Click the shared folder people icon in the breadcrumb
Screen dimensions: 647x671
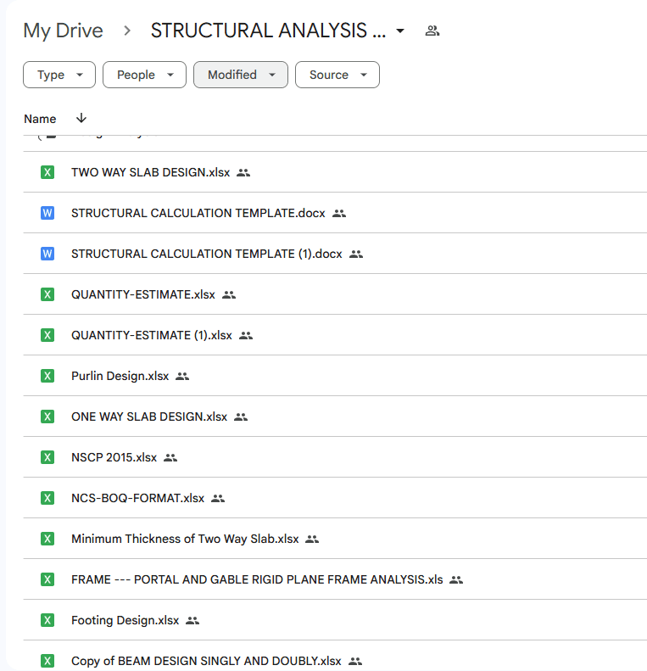click(x=432, y=31)
